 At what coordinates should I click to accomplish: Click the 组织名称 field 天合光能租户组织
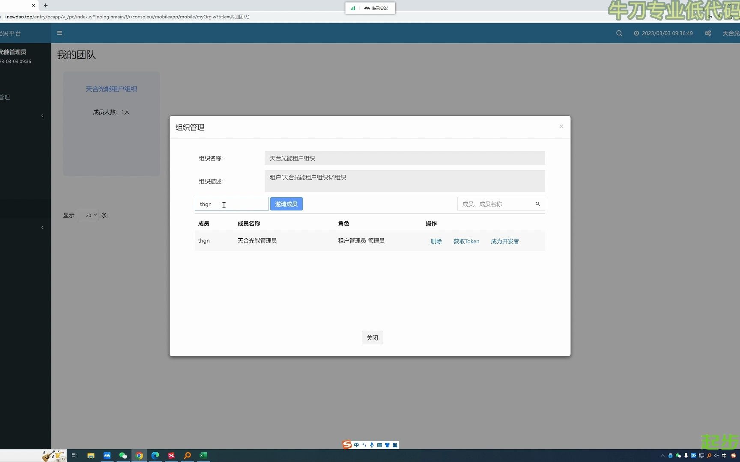point(405,158)
